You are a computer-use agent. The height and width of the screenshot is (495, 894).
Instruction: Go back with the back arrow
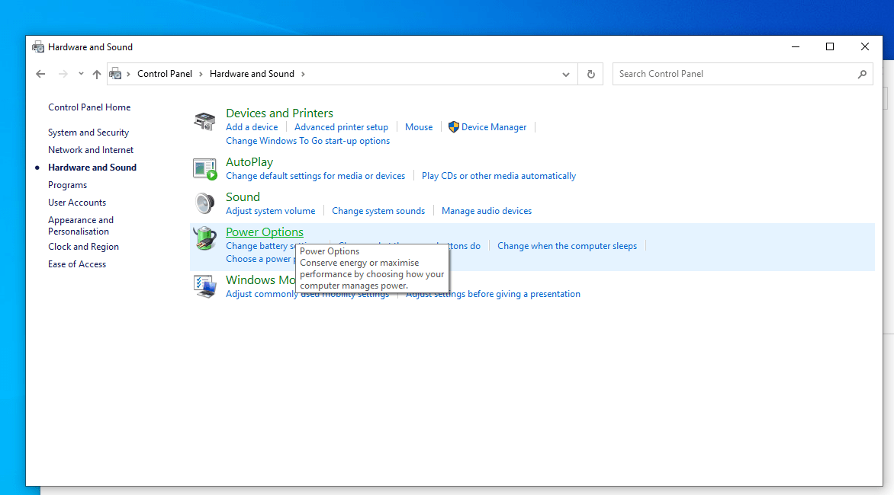coord(40,74)
